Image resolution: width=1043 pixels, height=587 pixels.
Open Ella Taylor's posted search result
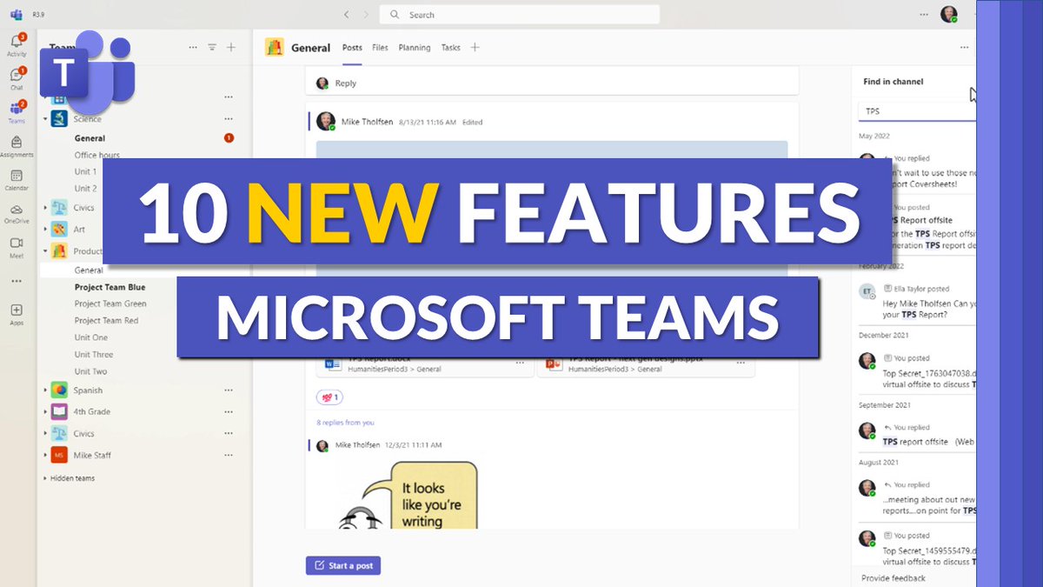918,301
